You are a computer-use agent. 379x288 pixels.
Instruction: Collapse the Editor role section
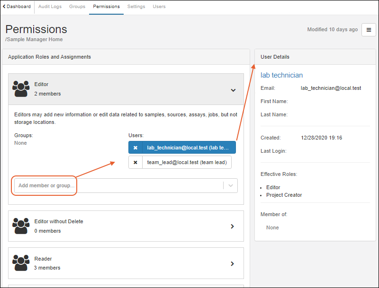[x=233, y=89]
